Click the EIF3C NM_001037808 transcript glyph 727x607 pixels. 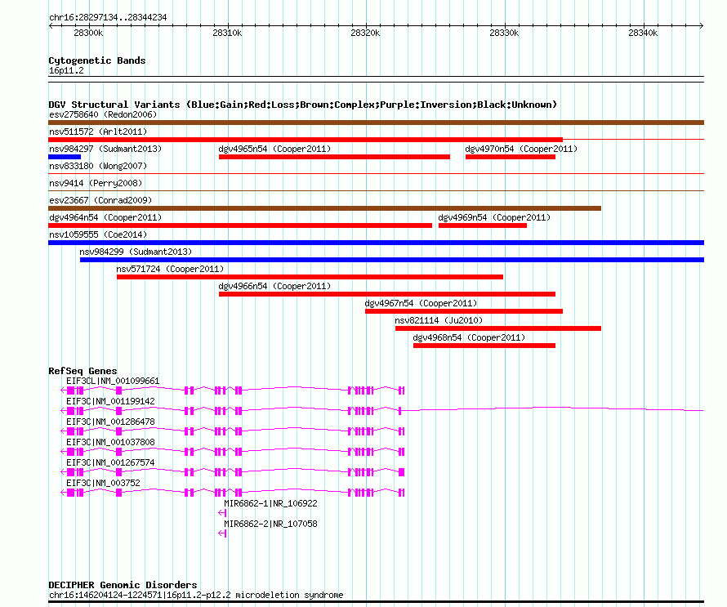[233, 452]
